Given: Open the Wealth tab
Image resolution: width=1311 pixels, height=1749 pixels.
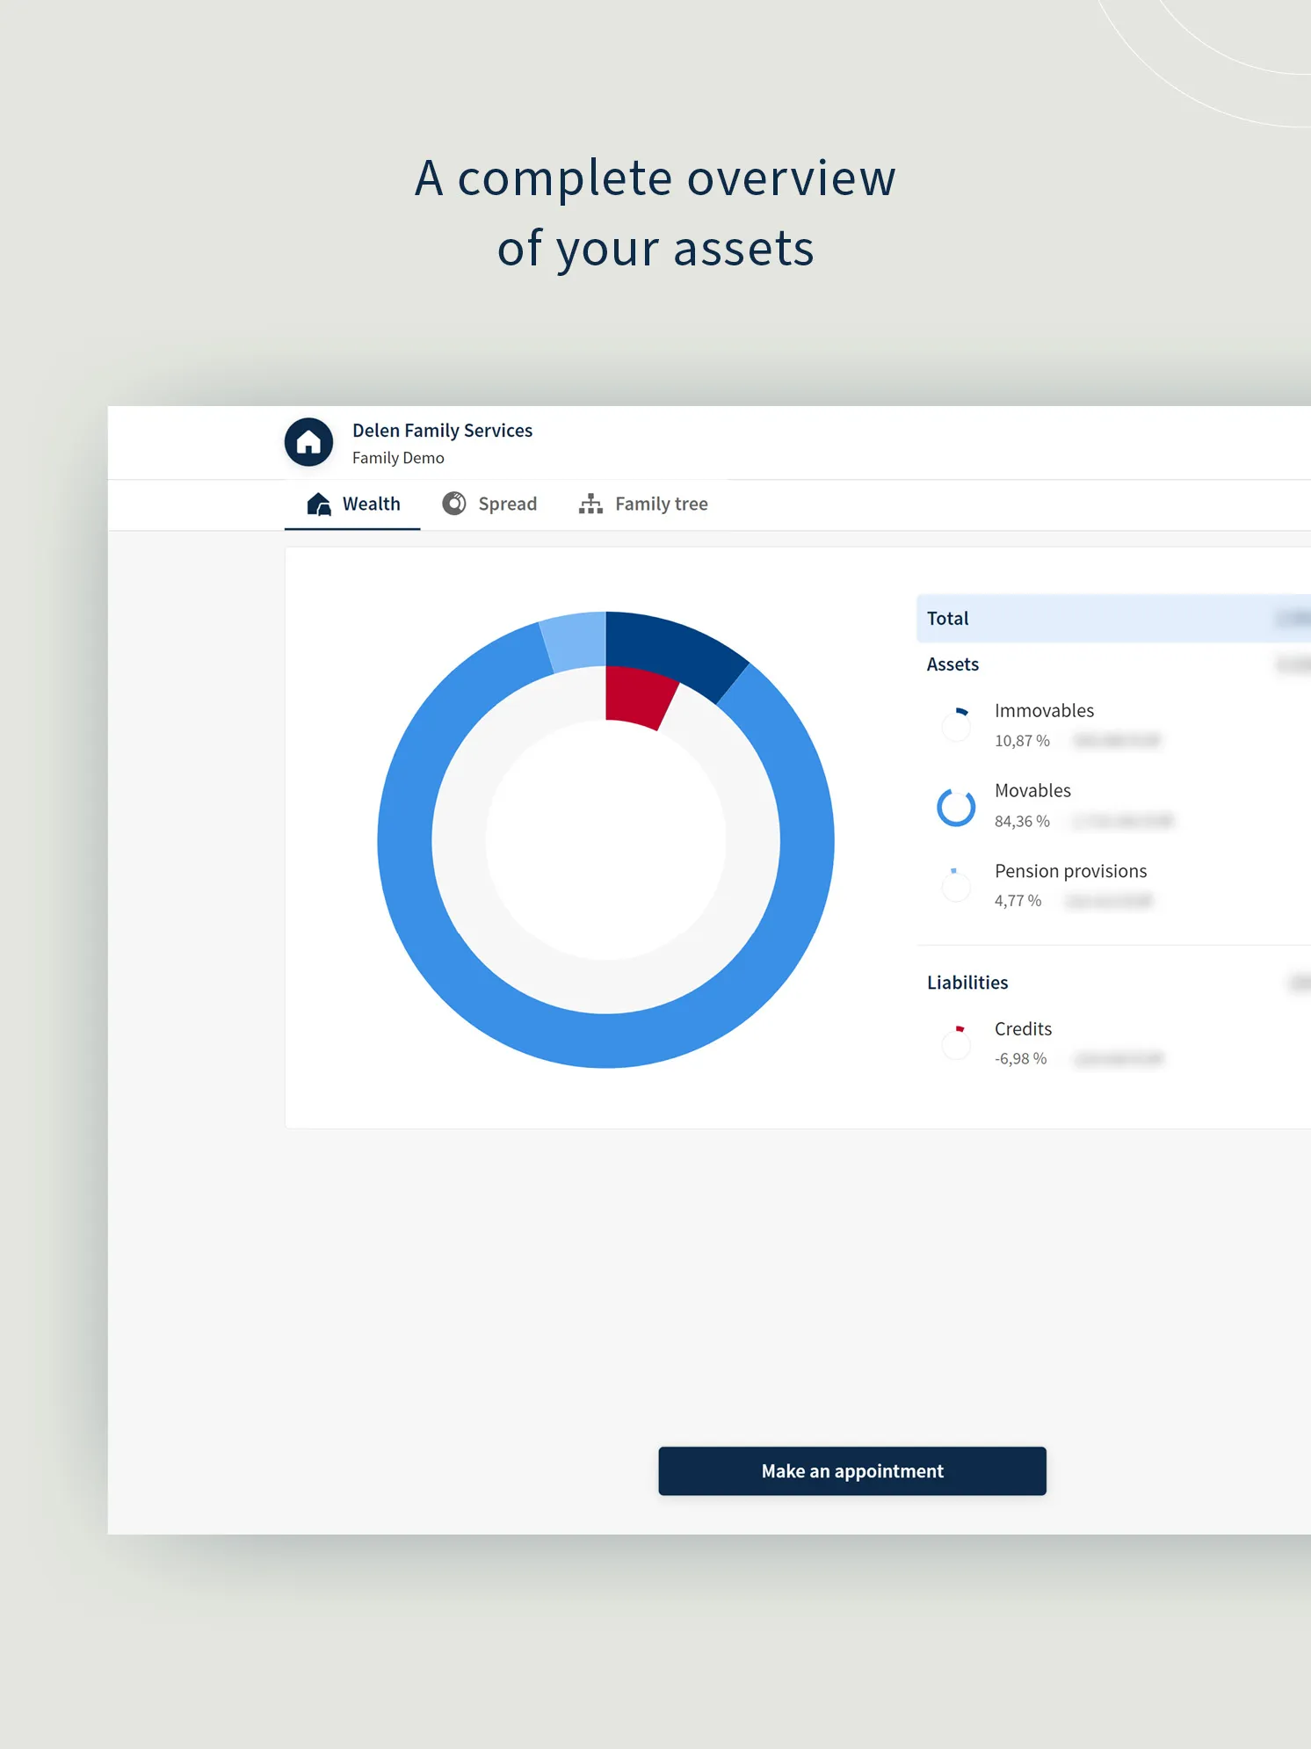Looking at the screenshot, I should click(352, 504).
